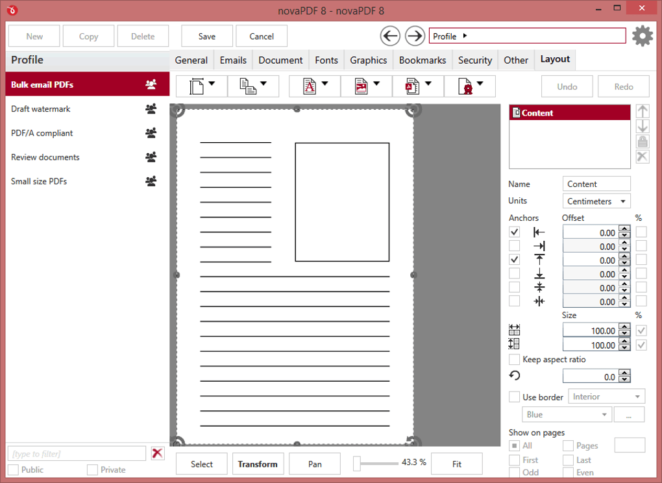Check the First page option
662x483 pixels.
pyautogui.click(x=514, y=460)
